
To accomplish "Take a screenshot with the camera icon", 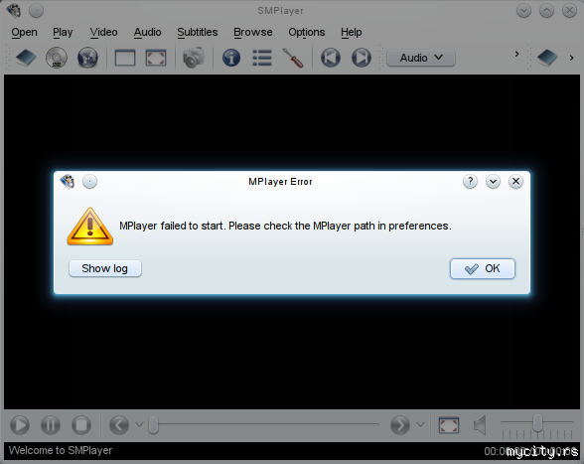I will [x=194, y=58].
